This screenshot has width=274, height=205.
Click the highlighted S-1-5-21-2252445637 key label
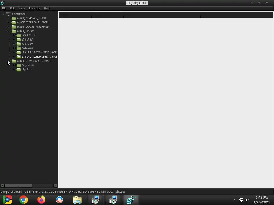click(x=40, y=57)
